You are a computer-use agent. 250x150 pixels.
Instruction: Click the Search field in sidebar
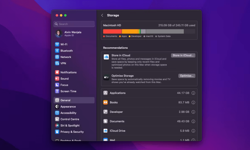pos(74,24)
